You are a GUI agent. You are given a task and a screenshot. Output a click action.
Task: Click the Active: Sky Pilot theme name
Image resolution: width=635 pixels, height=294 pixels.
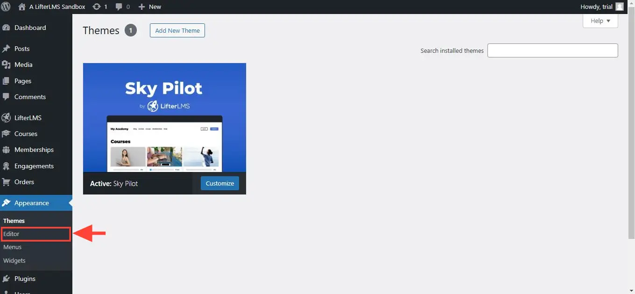coord(114,184)
